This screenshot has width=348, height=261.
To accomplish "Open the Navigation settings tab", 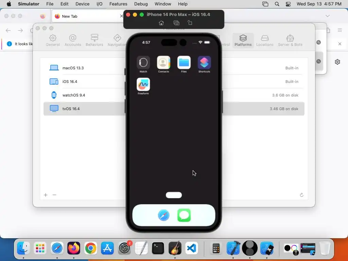I will (x=117, y=40).
